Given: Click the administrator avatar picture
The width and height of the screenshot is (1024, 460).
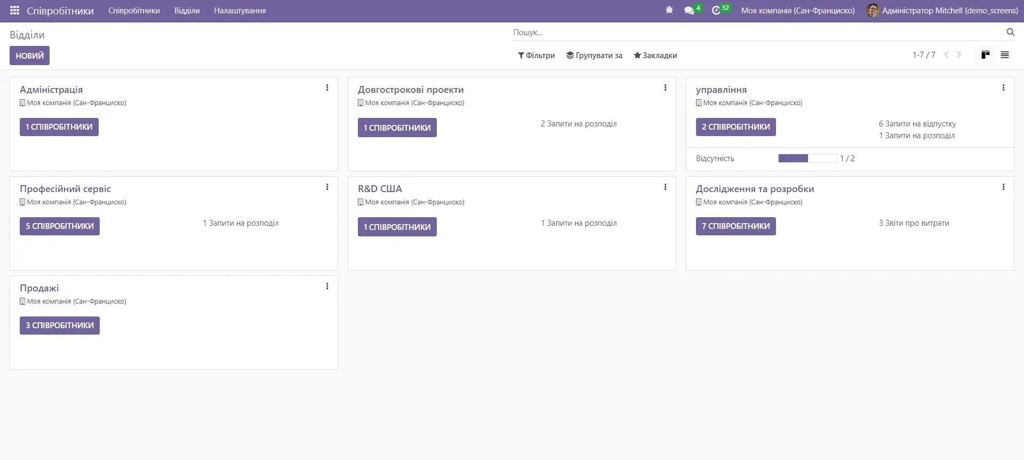Looking at the screenshot, I should [873, 11].
